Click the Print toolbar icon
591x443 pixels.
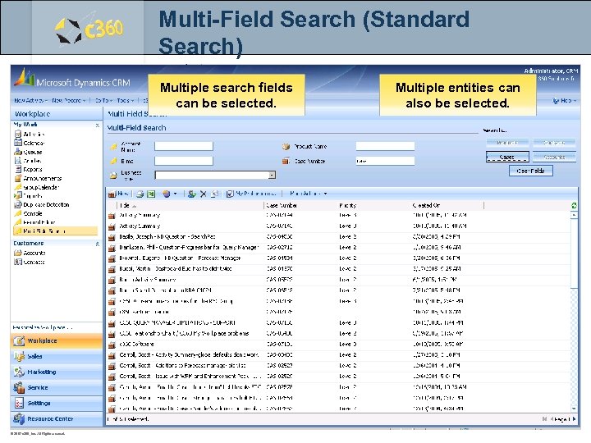pos(140,194)
